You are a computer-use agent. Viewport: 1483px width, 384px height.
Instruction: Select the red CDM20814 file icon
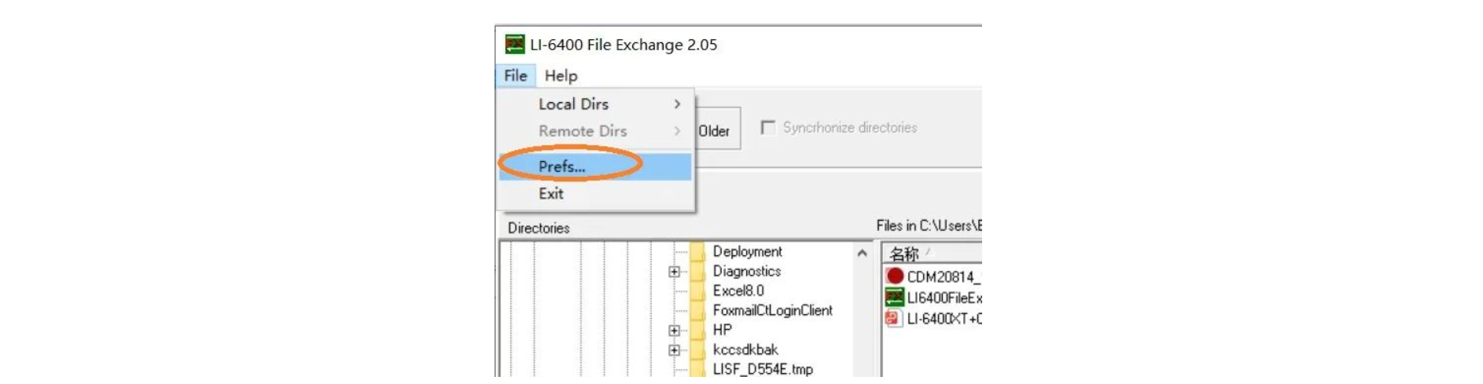(894, 276)
